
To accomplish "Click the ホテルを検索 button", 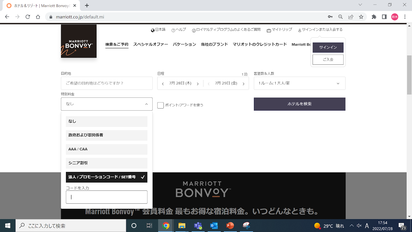I will 299,104.
